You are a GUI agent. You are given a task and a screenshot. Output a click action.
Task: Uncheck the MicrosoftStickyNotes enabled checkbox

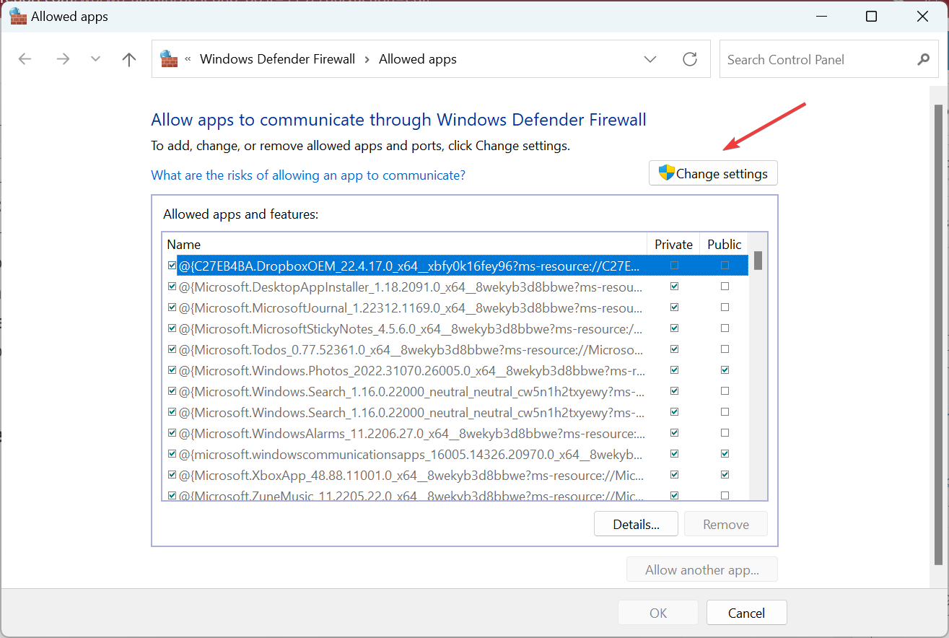[172, 328]
